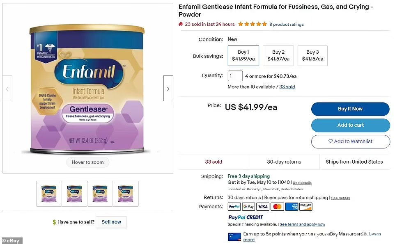
Task: Select the Buy 1 bulk savings option
Action: pos(243,55)
